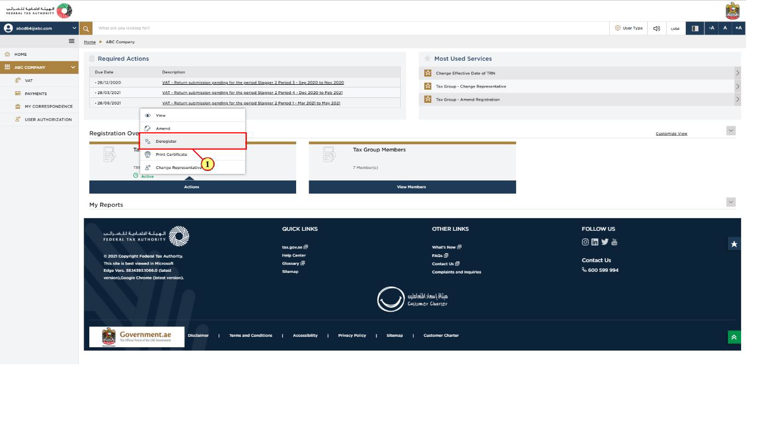
Task: Open account dropdown abcd64@abc.com
Action: [x=39, y=28]
